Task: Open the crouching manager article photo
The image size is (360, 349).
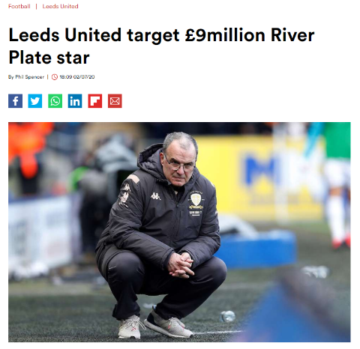Action: (179, 232)
